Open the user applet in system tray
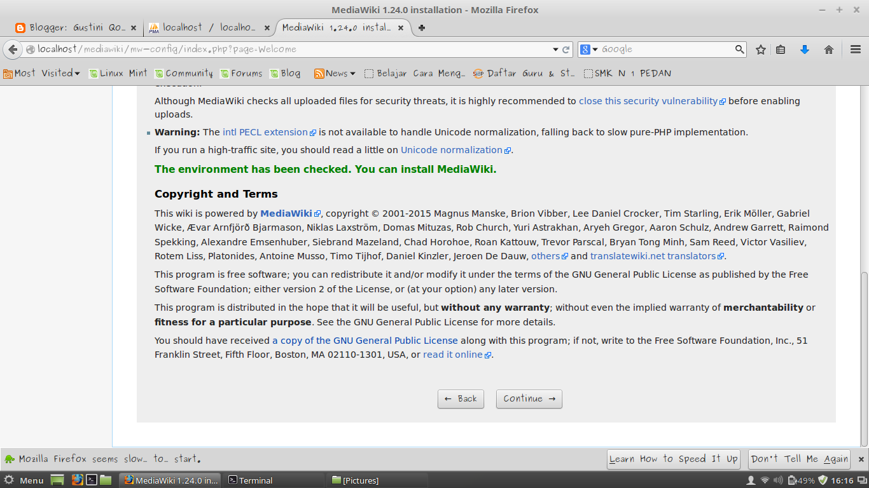 (x=751, y=480)
